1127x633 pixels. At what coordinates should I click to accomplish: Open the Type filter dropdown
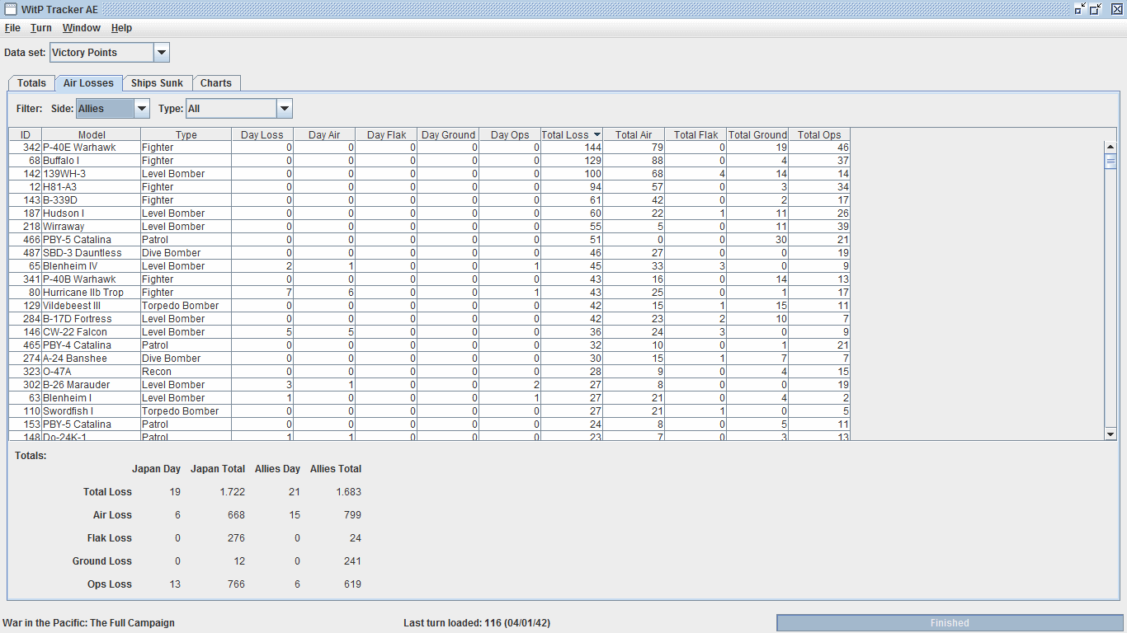285,109
